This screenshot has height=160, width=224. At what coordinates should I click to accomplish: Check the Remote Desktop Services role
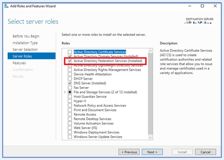pos(70,119)
